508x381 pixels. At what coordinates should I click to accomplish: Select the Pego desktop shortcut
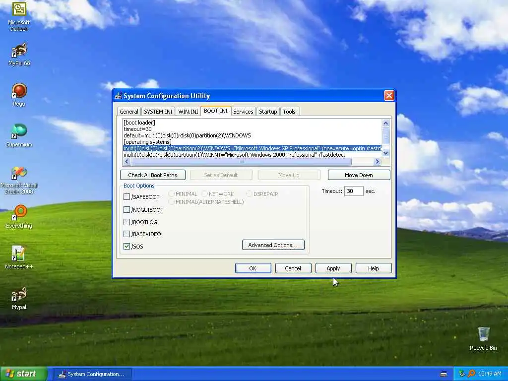pyautogui.click(x=19, y=95)
